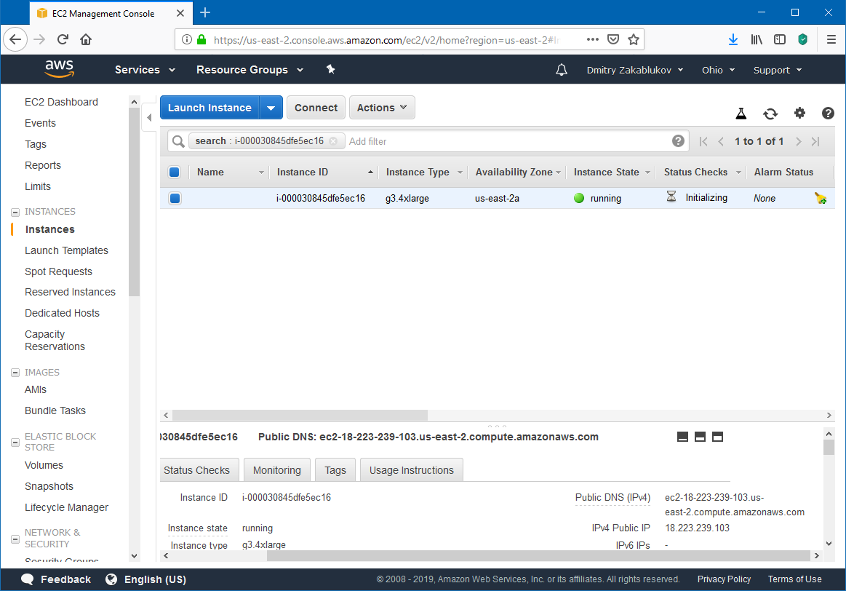Sort by the Instance ID column header
Viewport: 846px width, 591px height.
[x=324, y=172]
